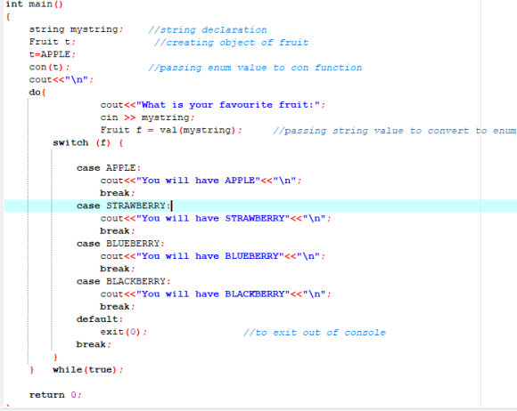The image size is (517, 411).
Task: Click the 'case BLACKBERRY:' label
Action: [124, 281]
